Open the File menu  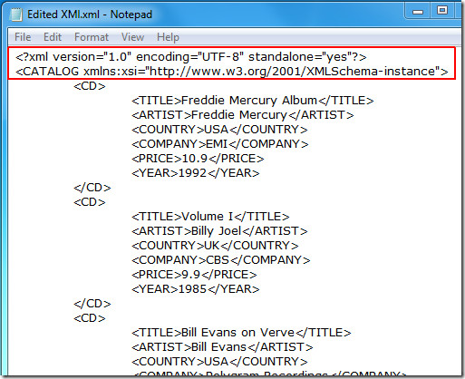23,37
